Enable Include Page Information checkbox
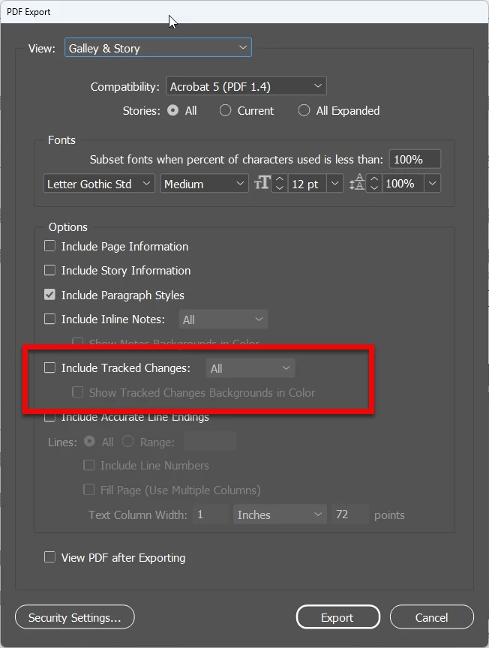Image resolution: width=489 pixels, height=648 pixels. tap(49, 246)
